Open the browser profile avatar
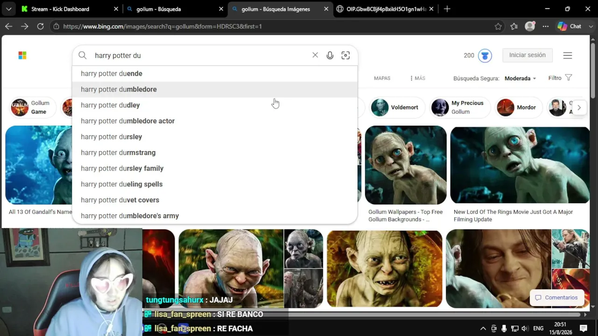 [x=530, y=27]
